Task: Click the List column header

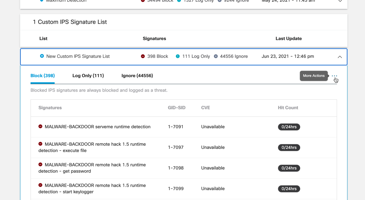Action: click(43, 38)
